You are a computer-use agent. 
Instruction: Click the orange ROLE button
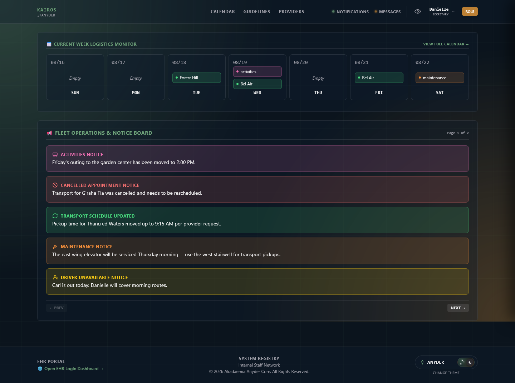470,11
